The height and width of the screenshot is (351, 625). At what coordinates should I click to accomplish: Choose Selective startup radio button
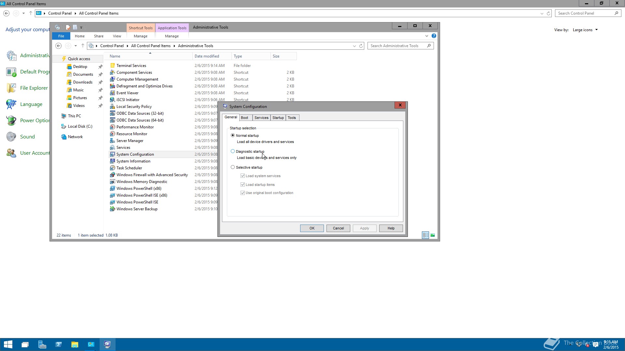(233, 167)
